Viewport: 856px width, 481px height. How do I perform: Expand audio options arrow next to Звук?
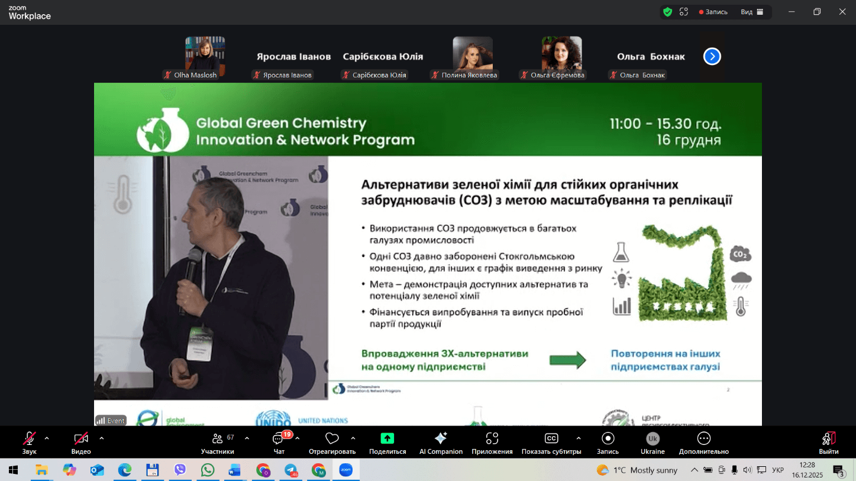(47, 438)
